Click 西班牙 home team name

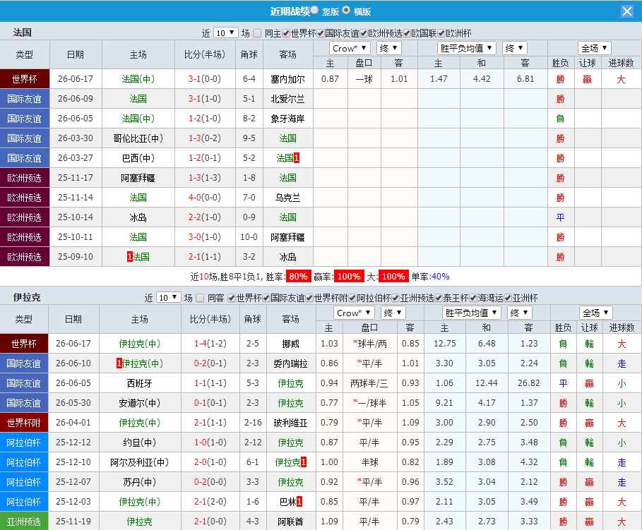140,383
